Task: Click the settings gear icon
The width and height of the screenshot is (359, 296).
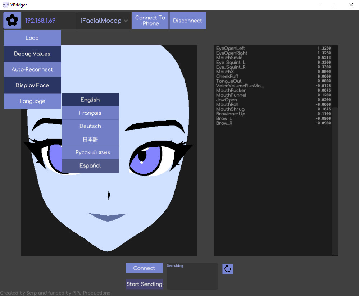Action: (x=12, y=21)
